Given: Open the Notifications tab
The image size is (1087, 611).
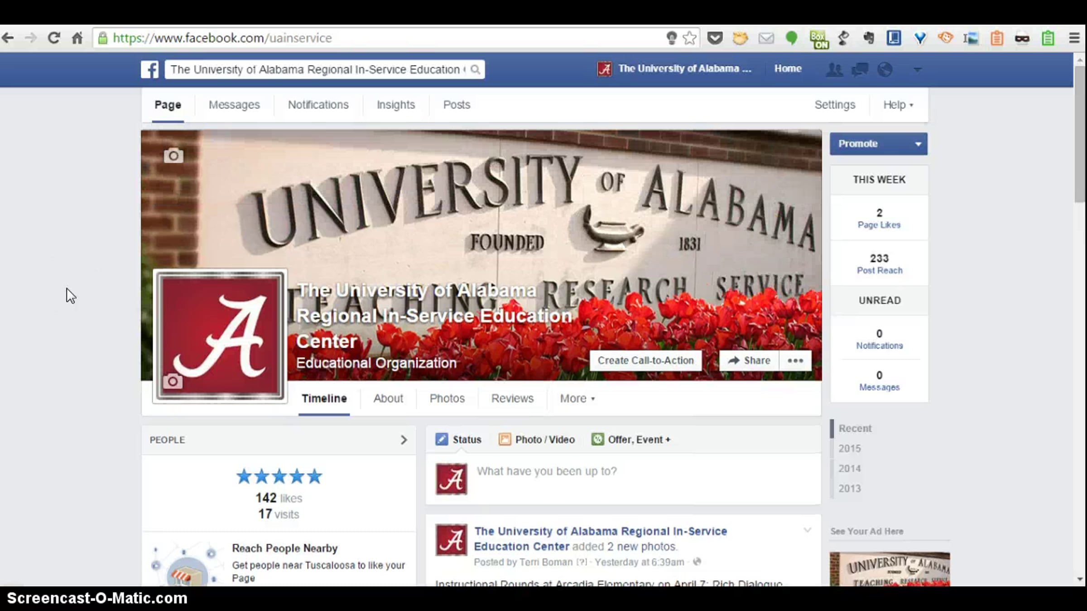Looking at the screenshot, I should [318, 105].
